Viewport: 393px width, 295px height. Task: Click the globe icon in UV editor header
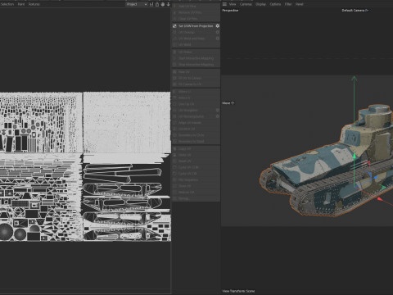[x=163, y=4]
